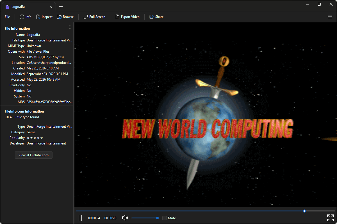Click the panel splitter handle beside the sidebar

tap(74, 123)
